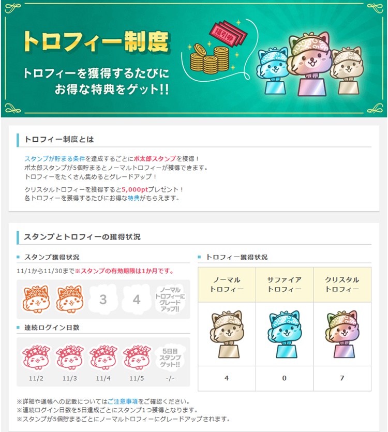Image resolution: width=388 pixels, height=432 pixels.
Task: Click the 11/5 login stamp icon
Action: [x=137, y=357]
